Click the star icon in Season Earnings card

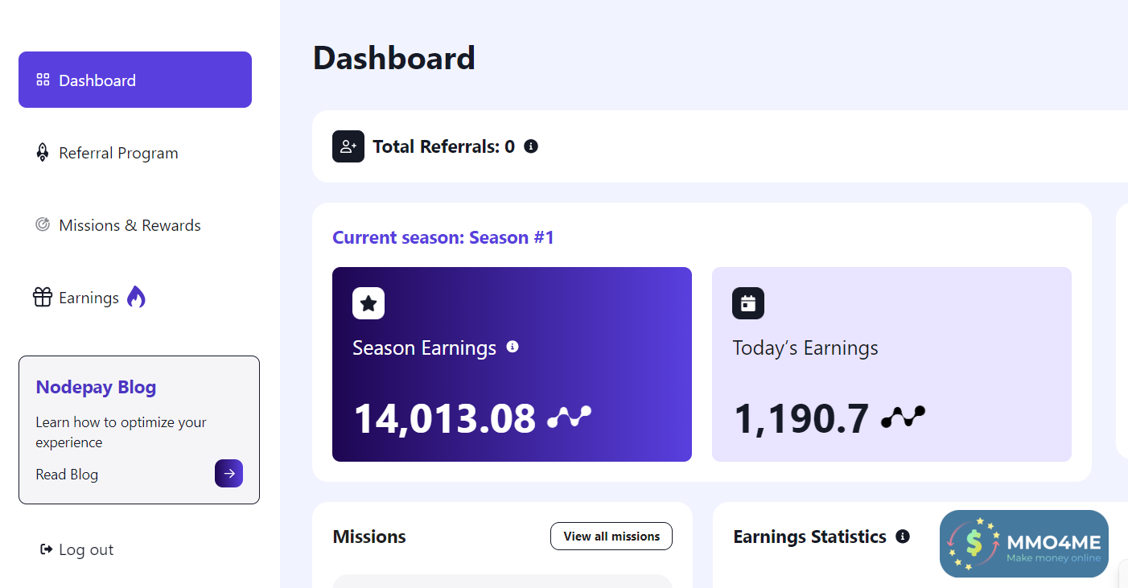(x=368, y=303)
